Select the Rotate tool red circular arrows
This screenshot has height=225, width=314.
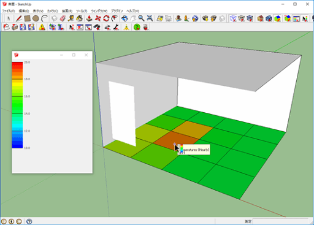click(106, 18)
